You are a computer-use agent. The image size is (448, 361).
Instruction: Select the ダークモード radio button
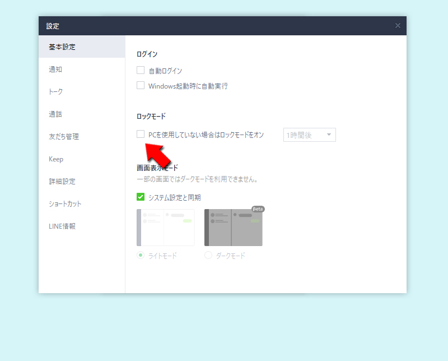208,255
